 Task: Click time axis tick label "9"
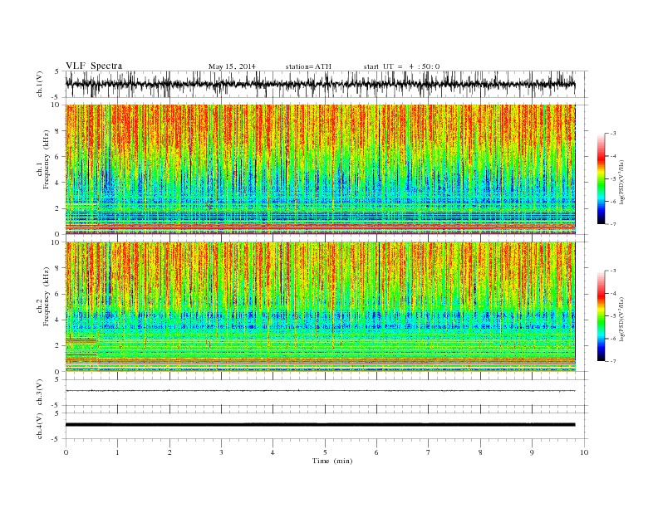coord(532,452)
